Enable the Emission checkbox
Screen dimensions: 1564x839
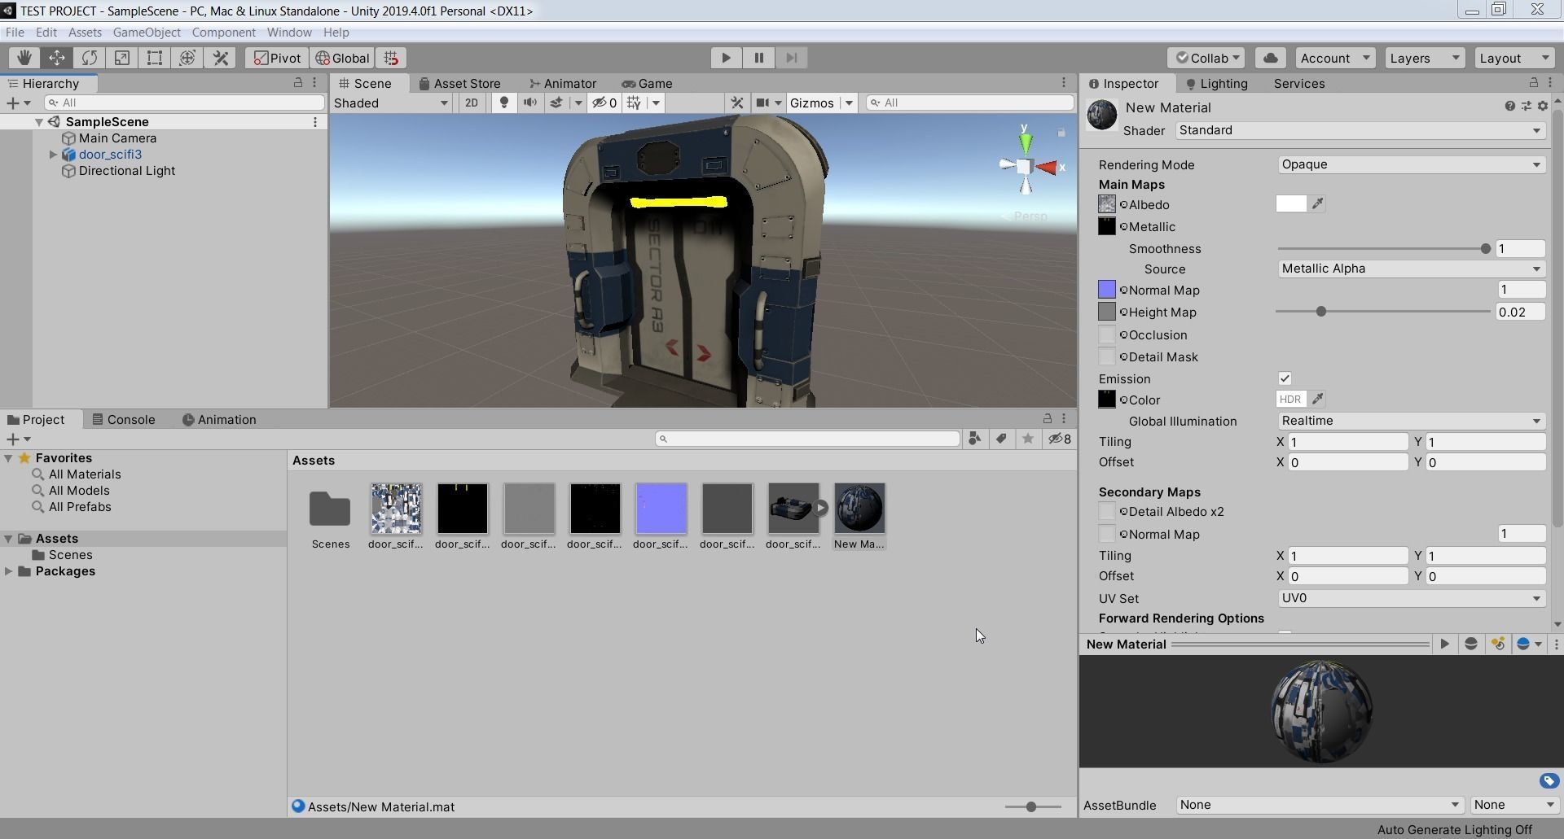pyautogui.click(x=1285, y=378)
